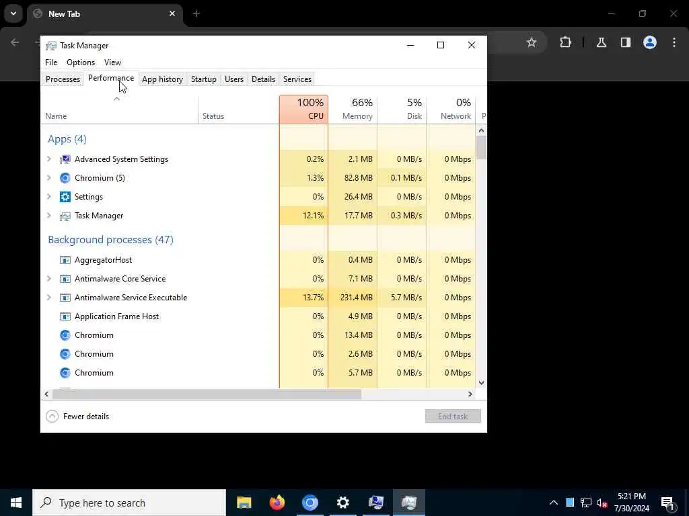689x516 pixels.
Task: Collapse to Fewer details view
Action: [x=77, y=417]
